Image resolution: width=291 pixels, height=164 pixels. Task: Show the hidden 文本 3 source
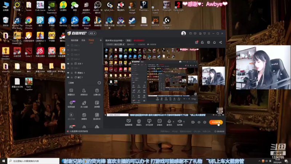[68, 68]
